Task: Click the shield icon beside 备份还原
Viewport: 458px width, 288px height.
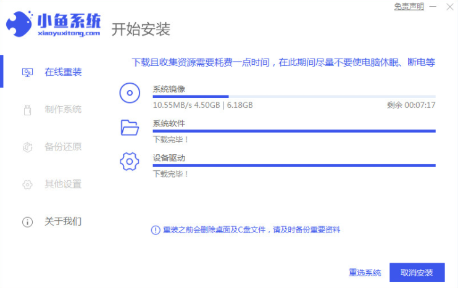Action: click(x=27, y=147)
